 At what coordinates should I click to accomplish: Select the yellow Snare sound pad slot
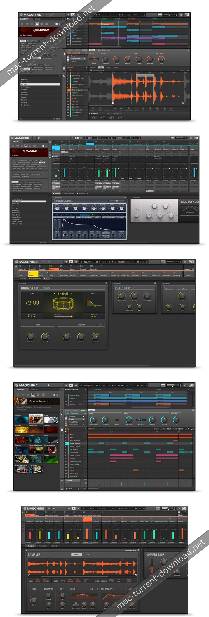[33, 274]
